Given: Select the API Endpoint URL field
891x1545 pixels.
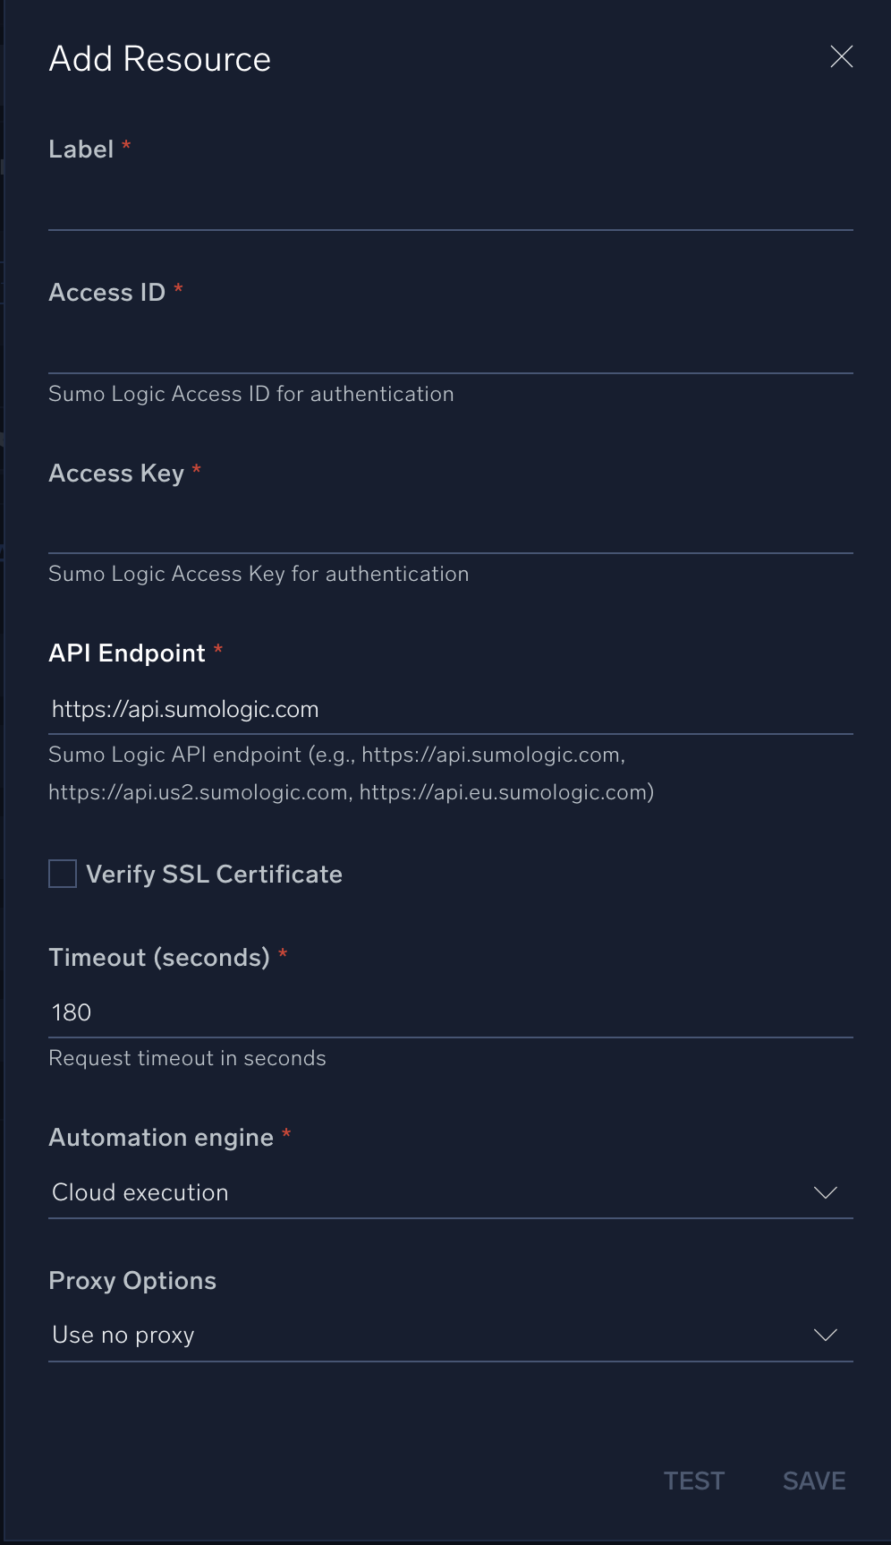Looking at the screenshot, I should tap(450, 709).
